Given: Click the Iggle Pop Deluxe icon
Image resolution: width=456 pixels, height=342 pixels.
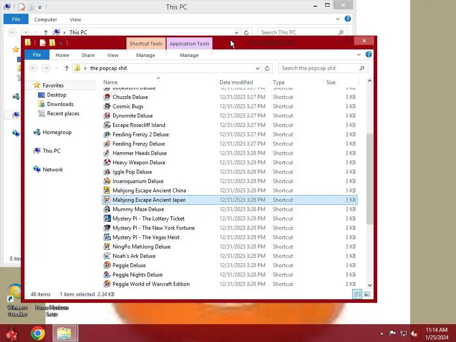Looking at the screenshot, I should [x=107, y=172].
